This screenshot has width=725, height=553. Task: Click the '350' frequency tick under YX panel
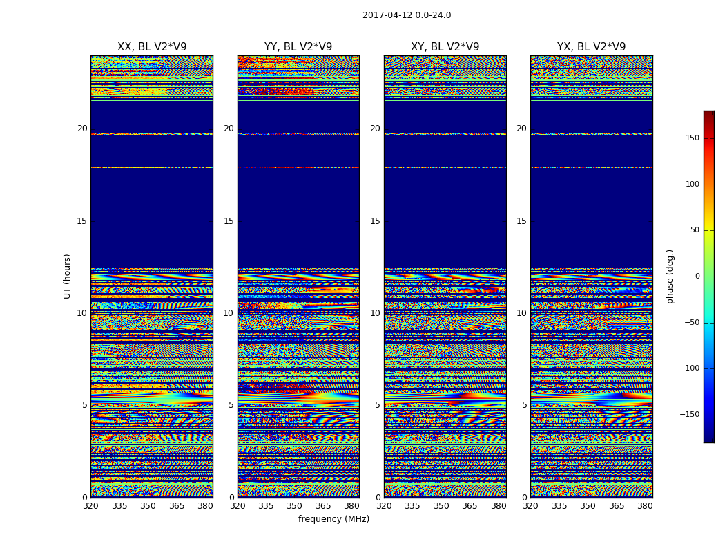[x=588, y=506]
